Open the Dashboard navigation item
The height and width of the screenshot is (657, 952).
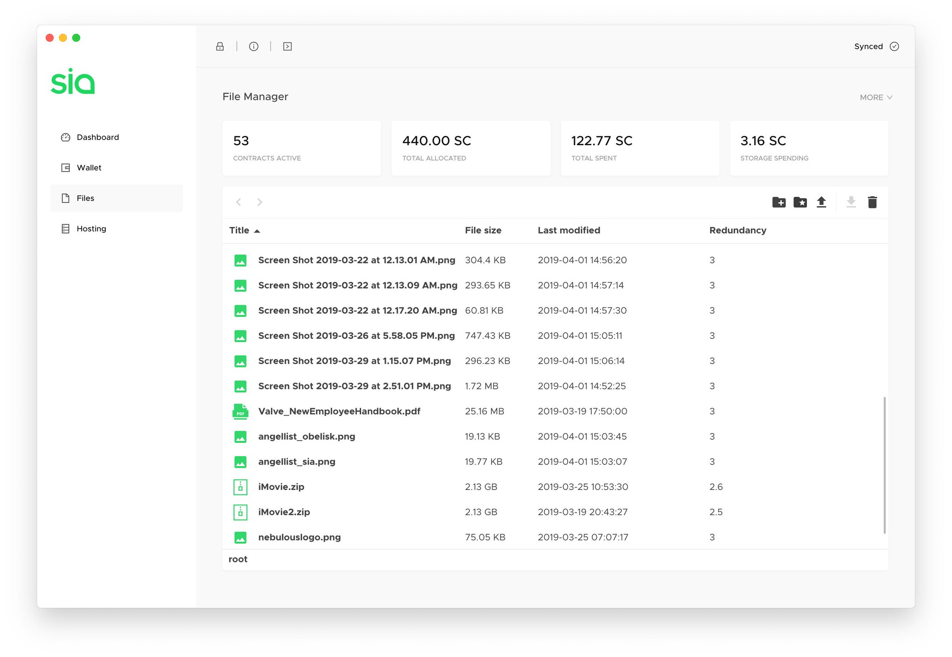click(x=98, y=137)
